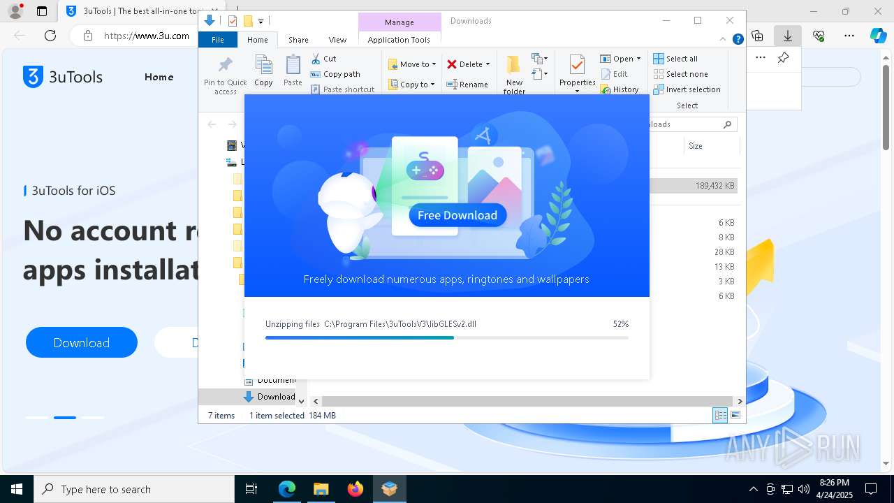The height and width of the screenshot is (503, 894).
Task: Open the Application Tools tab
Action: 399,40
